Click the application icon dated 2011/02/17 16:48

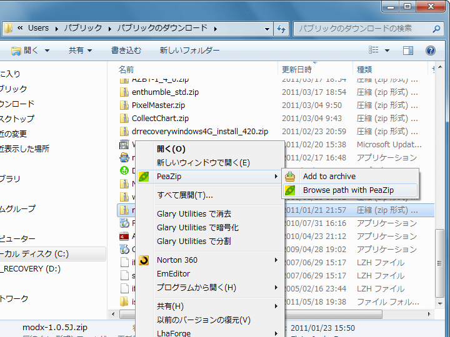(124, 158)
